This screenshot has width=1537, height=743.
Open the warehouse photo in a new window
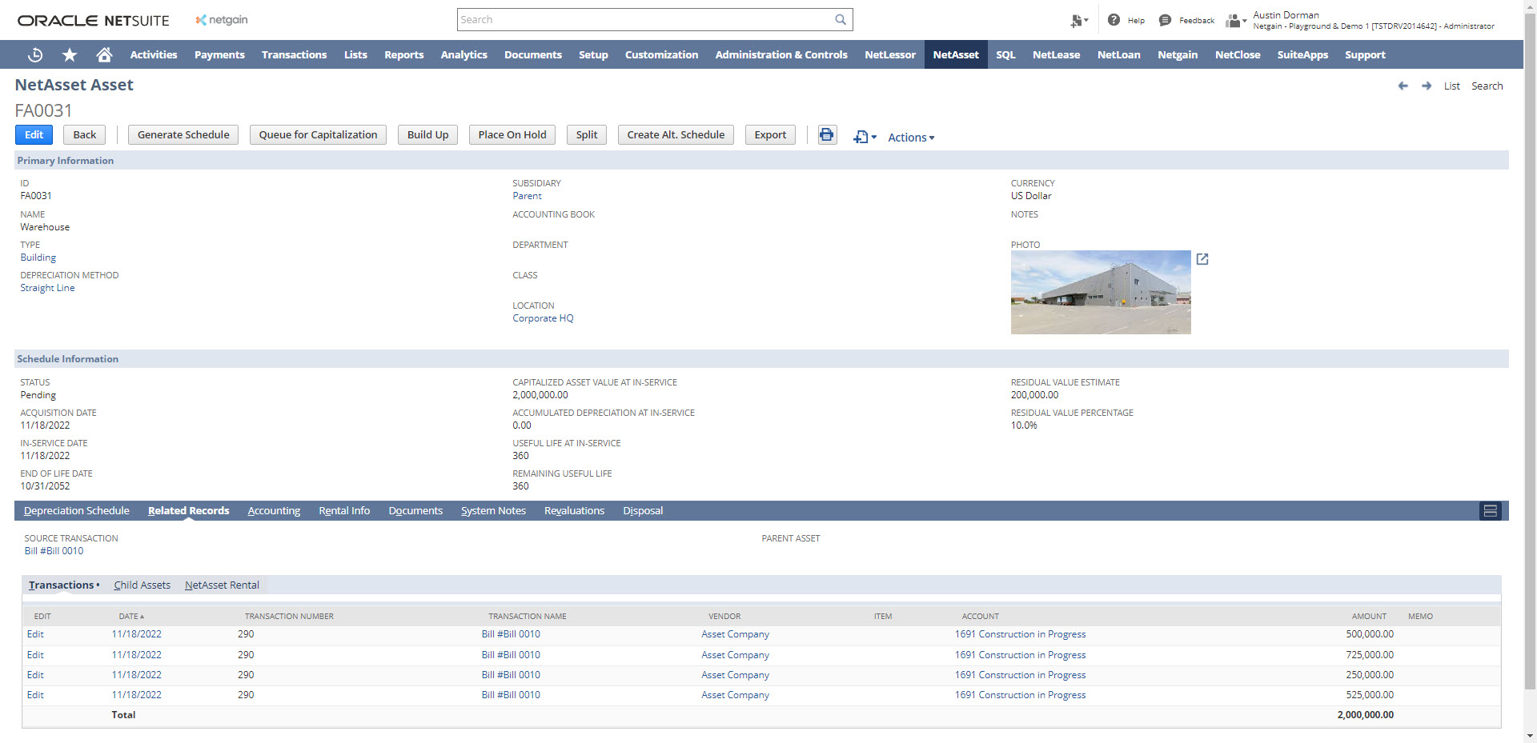[x=1203, y=259]
